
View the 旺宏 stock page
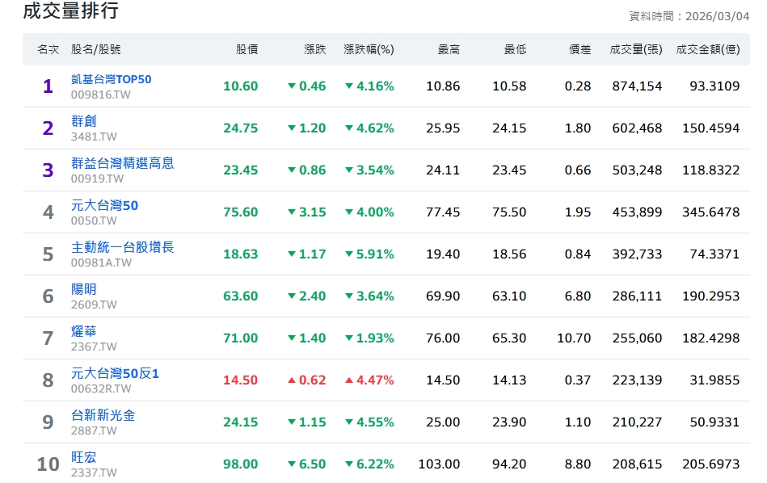(x=83, y=457)
